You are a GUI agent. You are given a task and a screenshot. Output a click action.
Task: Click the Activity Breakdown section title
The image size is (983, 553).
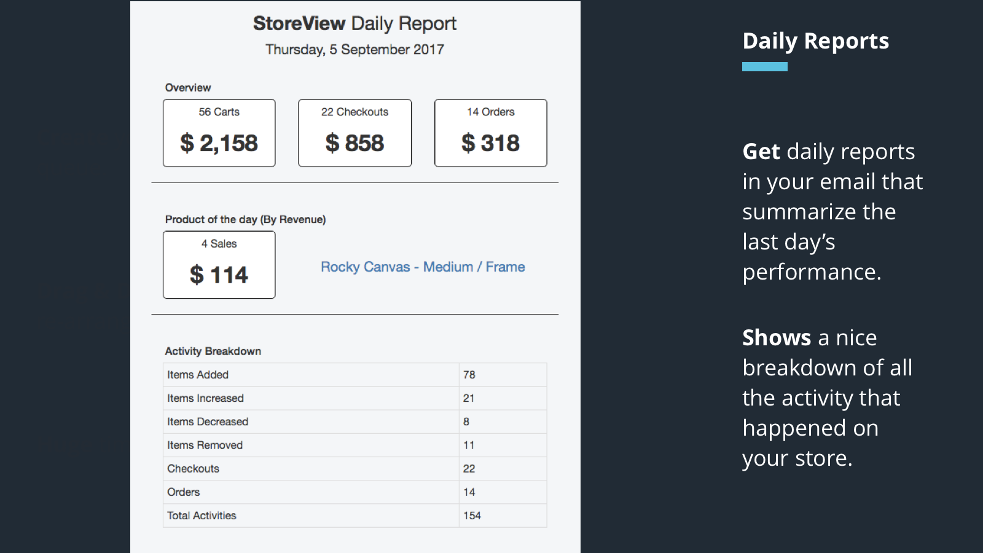(x=213, y=351)
